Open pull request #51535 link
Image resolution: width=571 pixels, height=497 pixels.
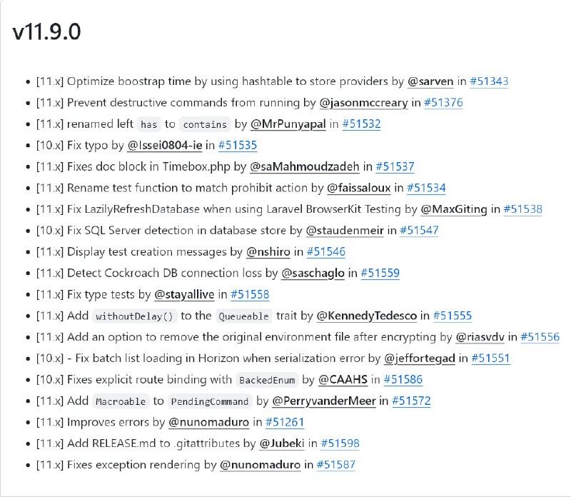coord(238,146)
